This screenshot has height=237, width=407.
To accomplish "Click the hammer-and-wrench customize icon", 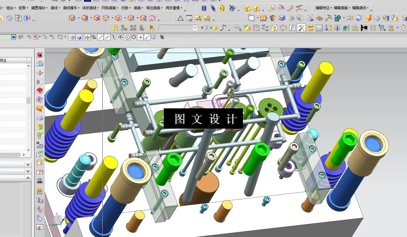I will click(x=301, y=28).
